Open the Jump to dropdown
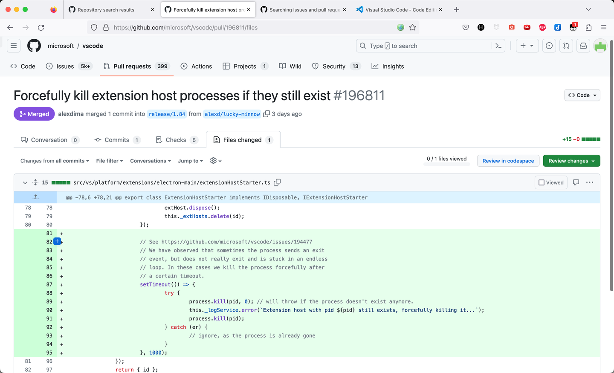 tap(191, 161)
